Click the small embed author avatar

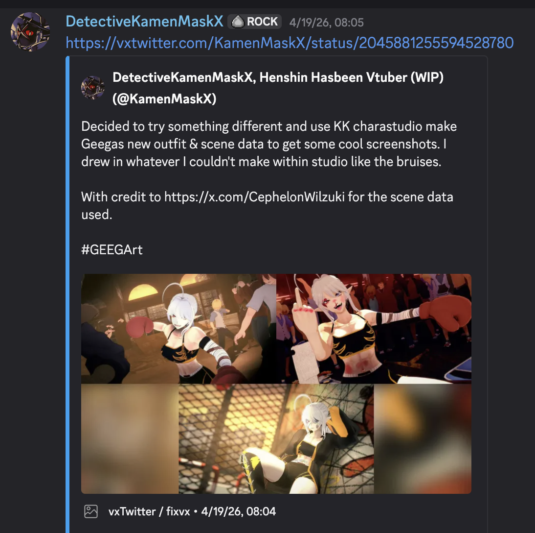pyautogui.click(x=92, y=88)
